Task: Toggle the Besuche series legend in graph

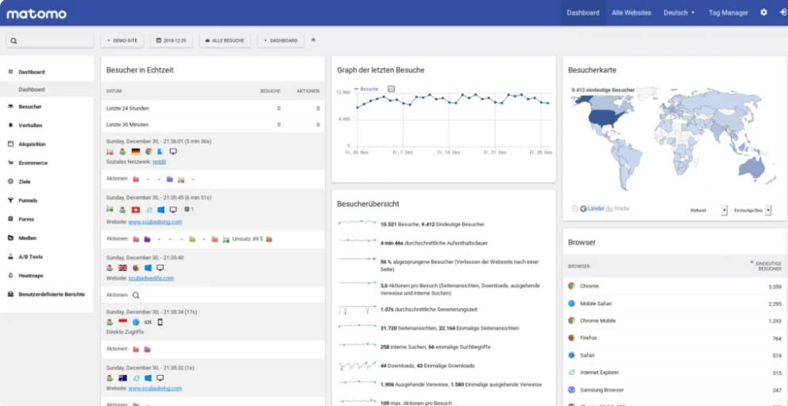Action: tap(366, 89)
